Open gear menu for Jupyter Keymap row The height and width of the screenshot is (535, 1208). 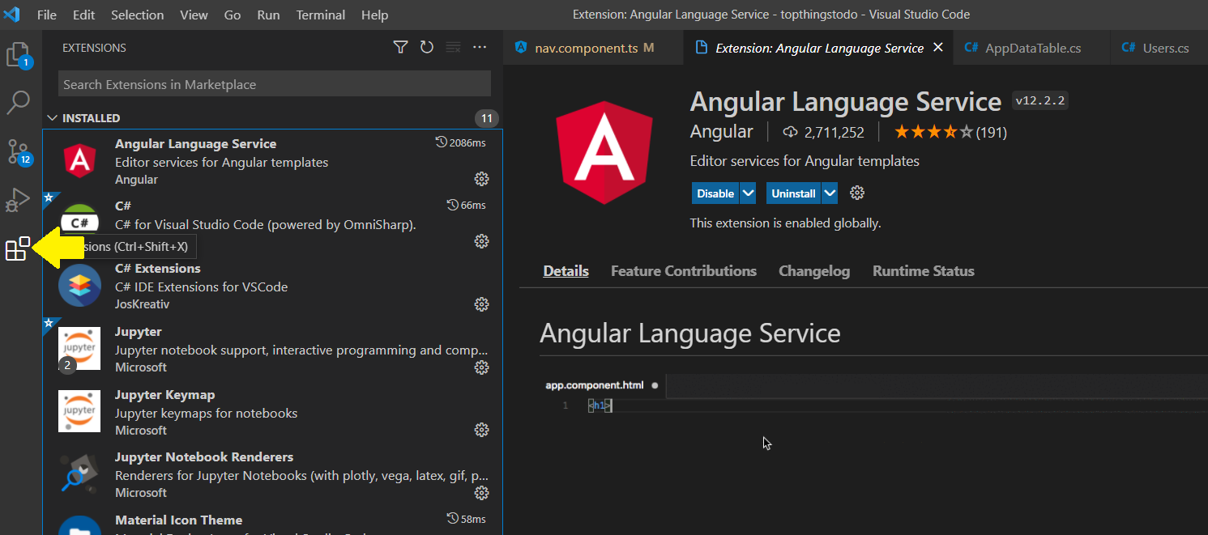pyautogui.click(x=481, y=430)
